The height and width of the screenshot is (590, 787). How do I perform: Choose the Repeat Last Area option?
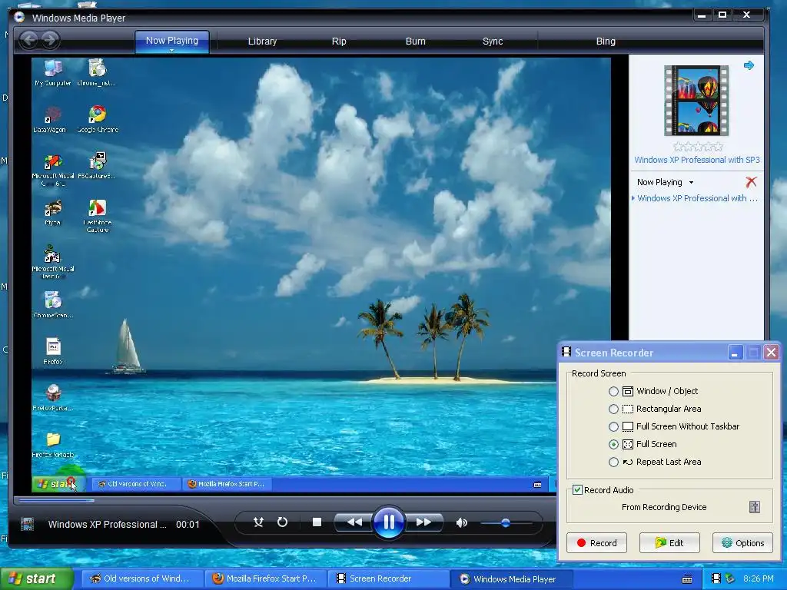pyautogui.click(x=613, y=462)
